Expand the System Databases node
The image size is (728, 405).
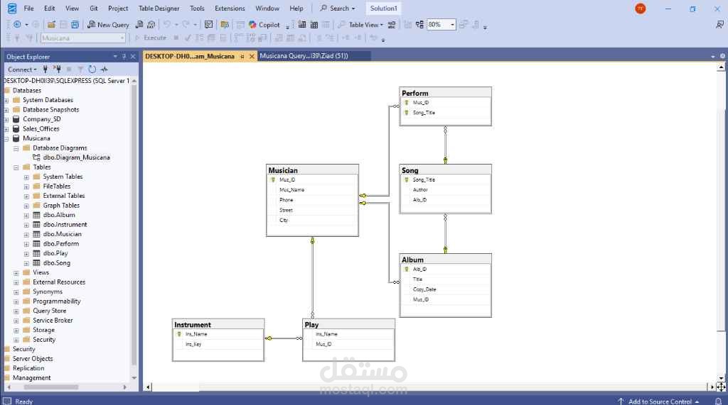(x=6, y=100)
